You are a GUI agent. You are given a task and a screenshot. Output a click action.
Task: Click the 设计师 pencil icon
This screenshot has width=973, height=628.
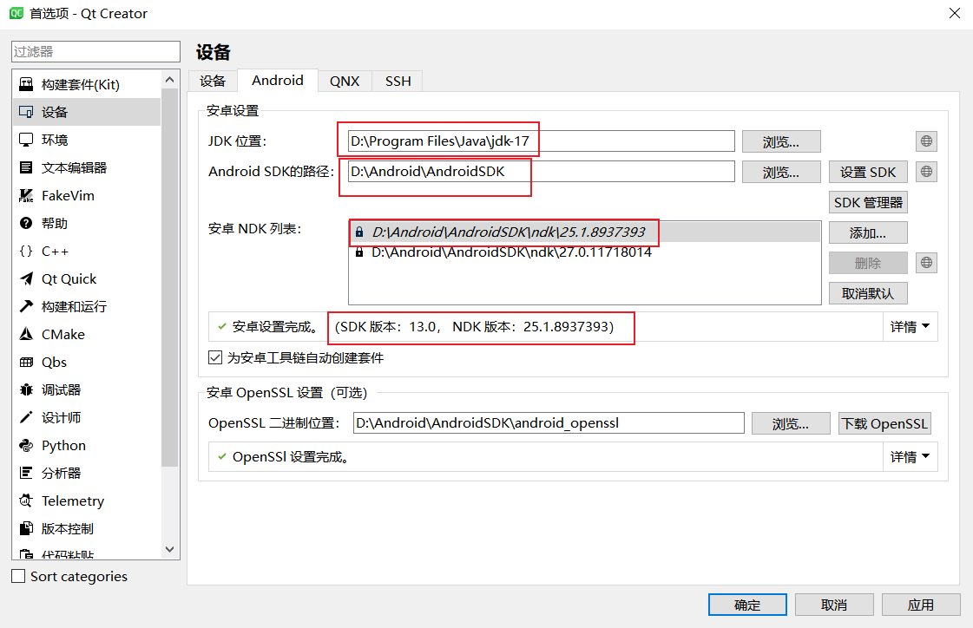[x=26, y=418]
